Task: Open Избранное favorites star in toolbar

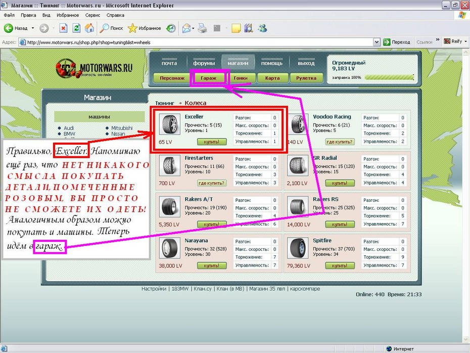Action: point(144,28)
